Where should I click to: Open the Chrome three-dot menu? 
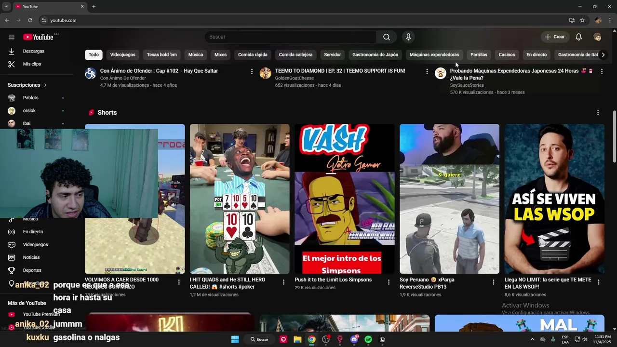click(x=610, y=20)
